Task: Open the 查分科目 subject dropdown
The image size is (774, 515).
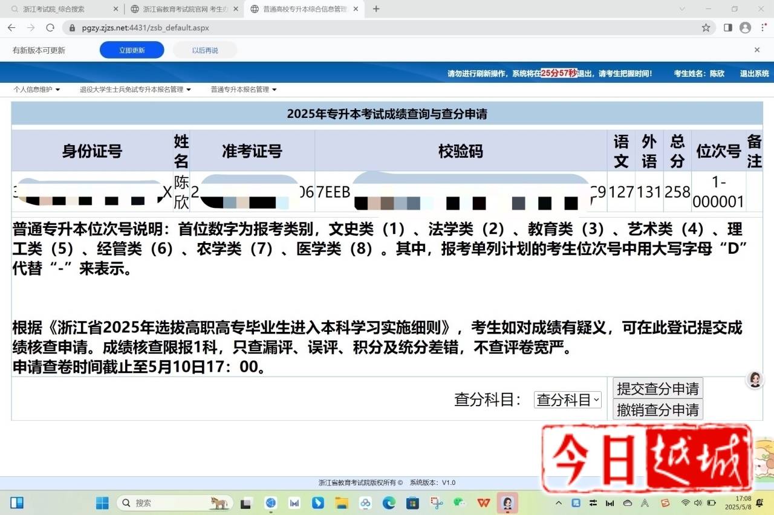Action: [567, 400]
